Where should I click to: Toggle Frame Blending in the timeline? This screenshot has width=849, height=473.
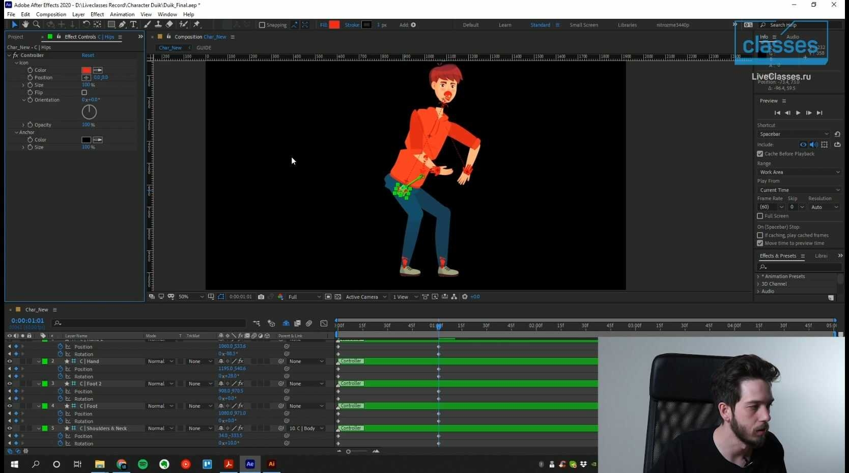click(297, 323)
